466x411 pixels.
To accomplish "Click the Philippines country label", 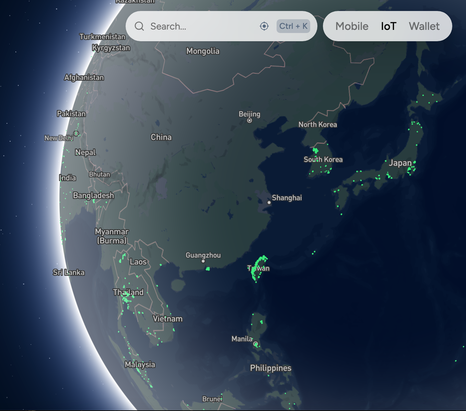I will (x=271, y=368).
